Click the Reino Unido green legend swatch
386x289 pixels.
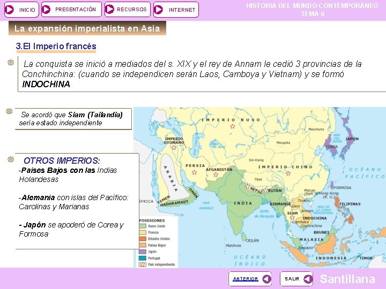(x=143, y=226)
